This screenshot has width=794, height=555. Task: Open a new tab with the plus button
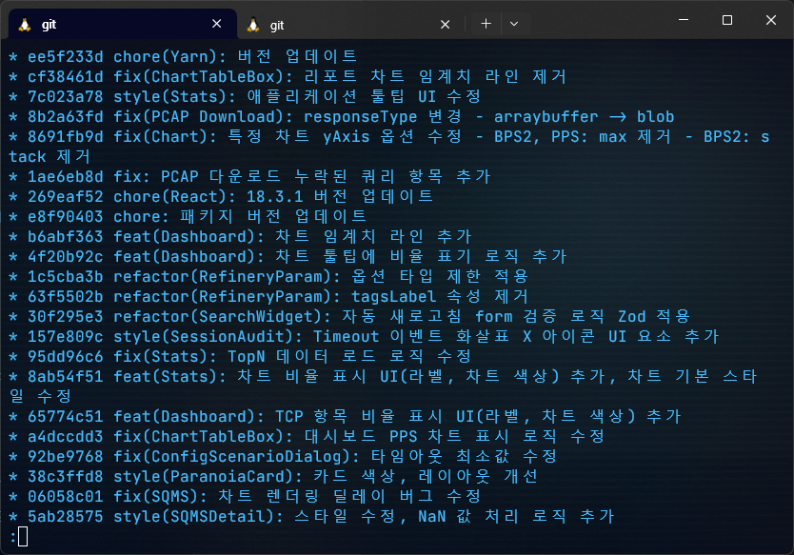486,24
